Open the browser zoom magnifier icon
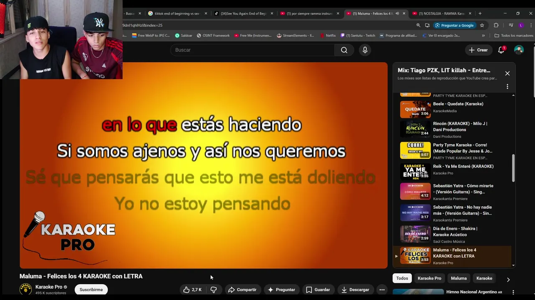Image resolution: width=535 pixels, height=300 pixels. pos(418,25)
